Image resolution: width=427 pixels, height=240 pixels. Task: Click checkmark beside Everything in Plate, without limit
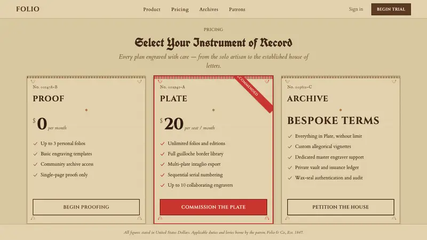[290, 137]
